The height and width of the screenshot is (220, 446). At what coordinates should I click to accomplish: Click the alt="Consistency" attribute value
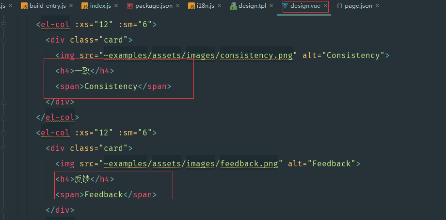pyautogui.click(x=353, y=55)
